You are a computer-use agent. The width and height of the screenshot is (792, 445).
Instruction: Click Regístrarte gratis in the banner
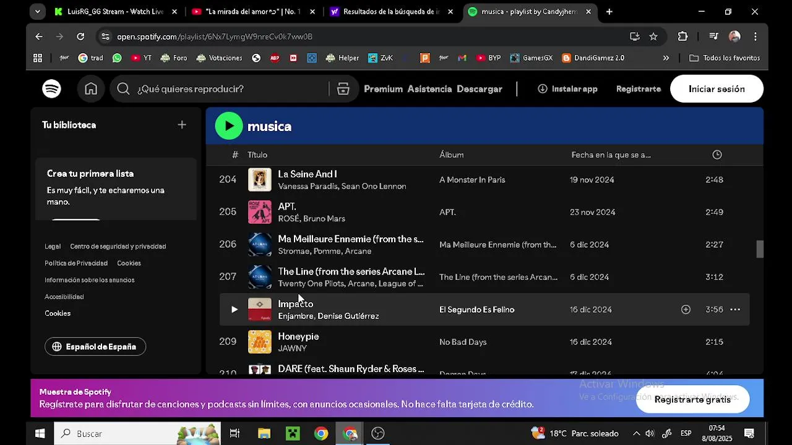point(692,399)
